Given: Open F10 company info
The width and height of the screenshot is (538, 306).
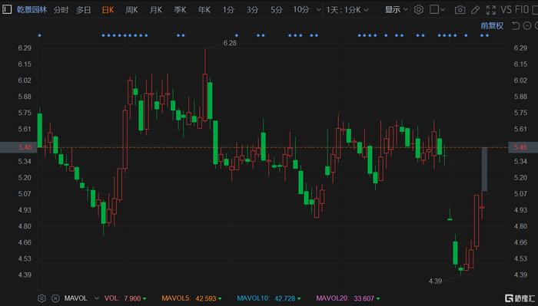Looking at the screenshot, I should pos(522,9).
